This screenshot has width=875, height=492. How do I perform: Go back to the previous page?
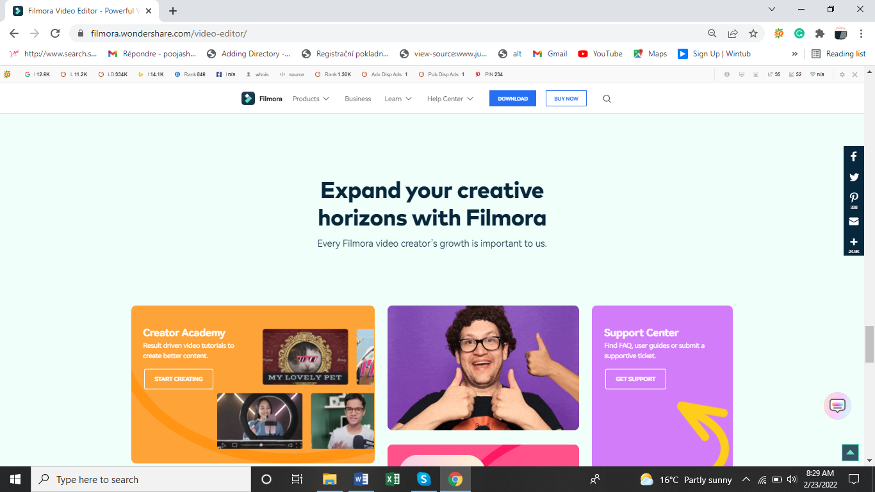14,33
